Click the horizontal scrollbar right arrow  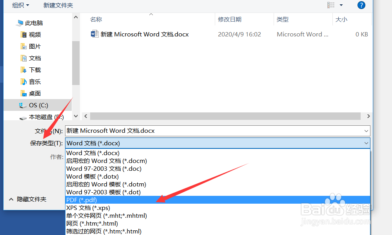pyautogui.click(x=368, y=116)
